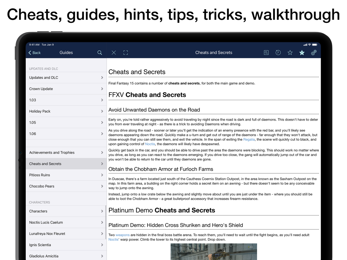Screen dimensions: 347x260
Task: Open the Holiday Pack guide
Action: pyautogui.click(x=66, y=111)
